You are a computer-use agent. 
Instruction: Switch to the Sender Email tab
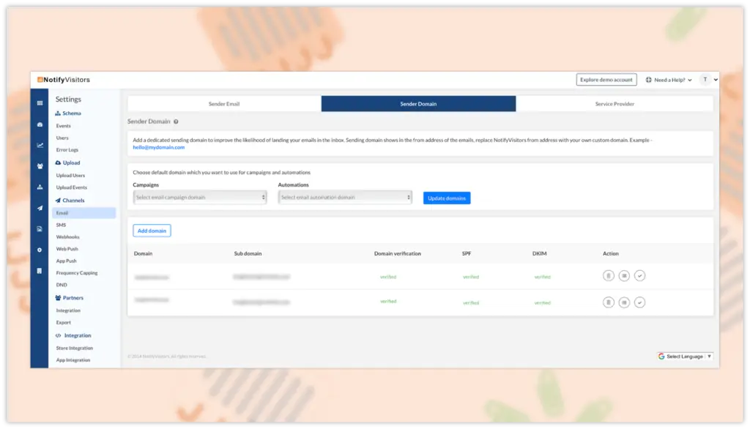[224, 104]
